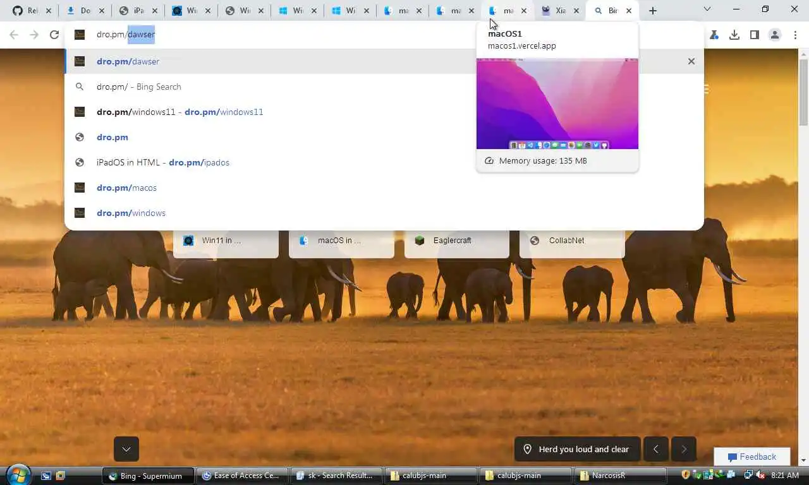Select the dro.pm/windows11 suggestion
The width and height of the screenshot is (809, 485).
pyautogui.click(x=384, y=112)
